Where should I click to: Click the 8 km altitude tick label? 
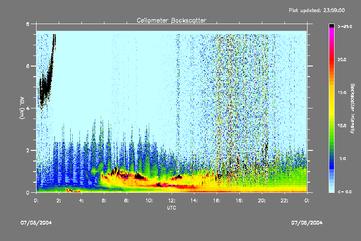pos(28,24)
